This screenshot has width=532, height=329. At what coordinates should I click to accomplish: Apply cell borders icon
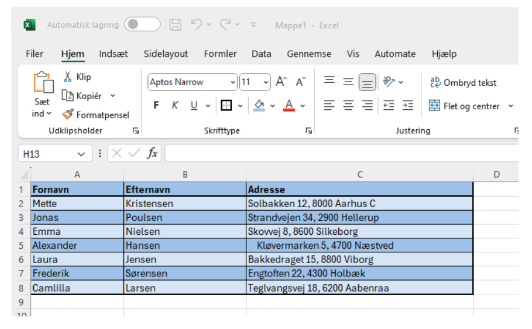click(x=226, y=105)
